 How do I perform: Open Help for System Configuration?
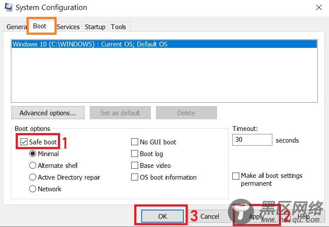click(303, 216)
